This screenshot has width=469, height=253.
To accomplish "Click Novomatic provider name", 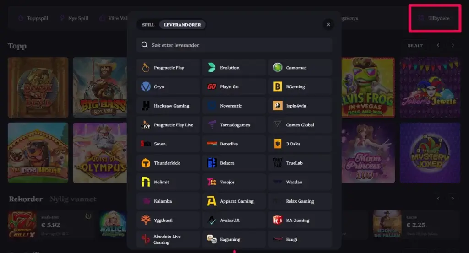I will 231,106.
